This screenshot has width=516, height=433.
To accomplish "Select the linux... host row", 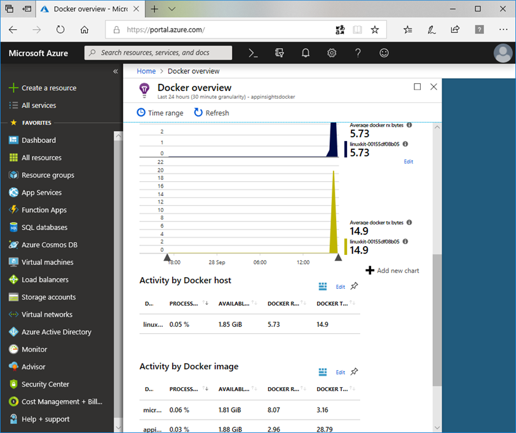I will pos(250,324).
